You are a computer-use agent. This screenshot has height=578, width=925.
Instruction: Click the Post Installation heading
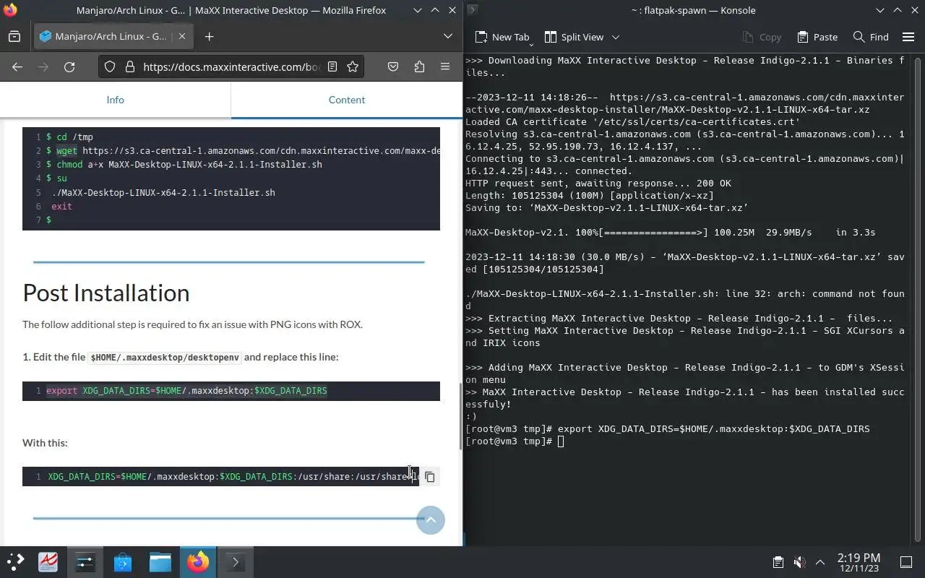click(x=106, y=293)
